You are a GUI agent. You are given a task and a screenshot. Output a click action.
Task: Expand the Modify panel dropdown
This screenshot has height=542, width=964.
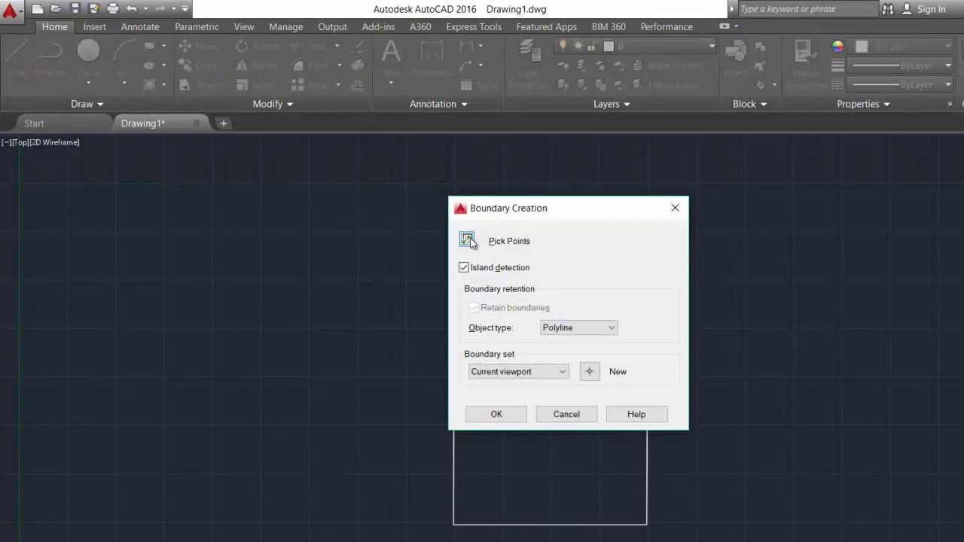(x=273, y=104)
